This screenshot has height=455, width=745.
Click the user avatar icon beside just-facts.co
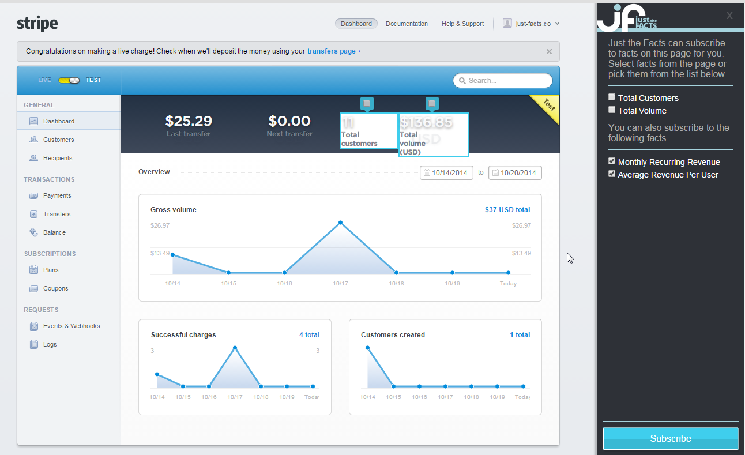tap(507, 24)
